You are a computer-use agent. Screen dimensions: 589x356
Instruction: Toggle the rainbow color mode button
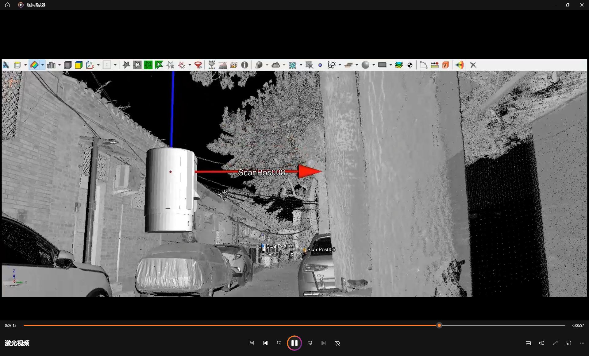point(34,65)
